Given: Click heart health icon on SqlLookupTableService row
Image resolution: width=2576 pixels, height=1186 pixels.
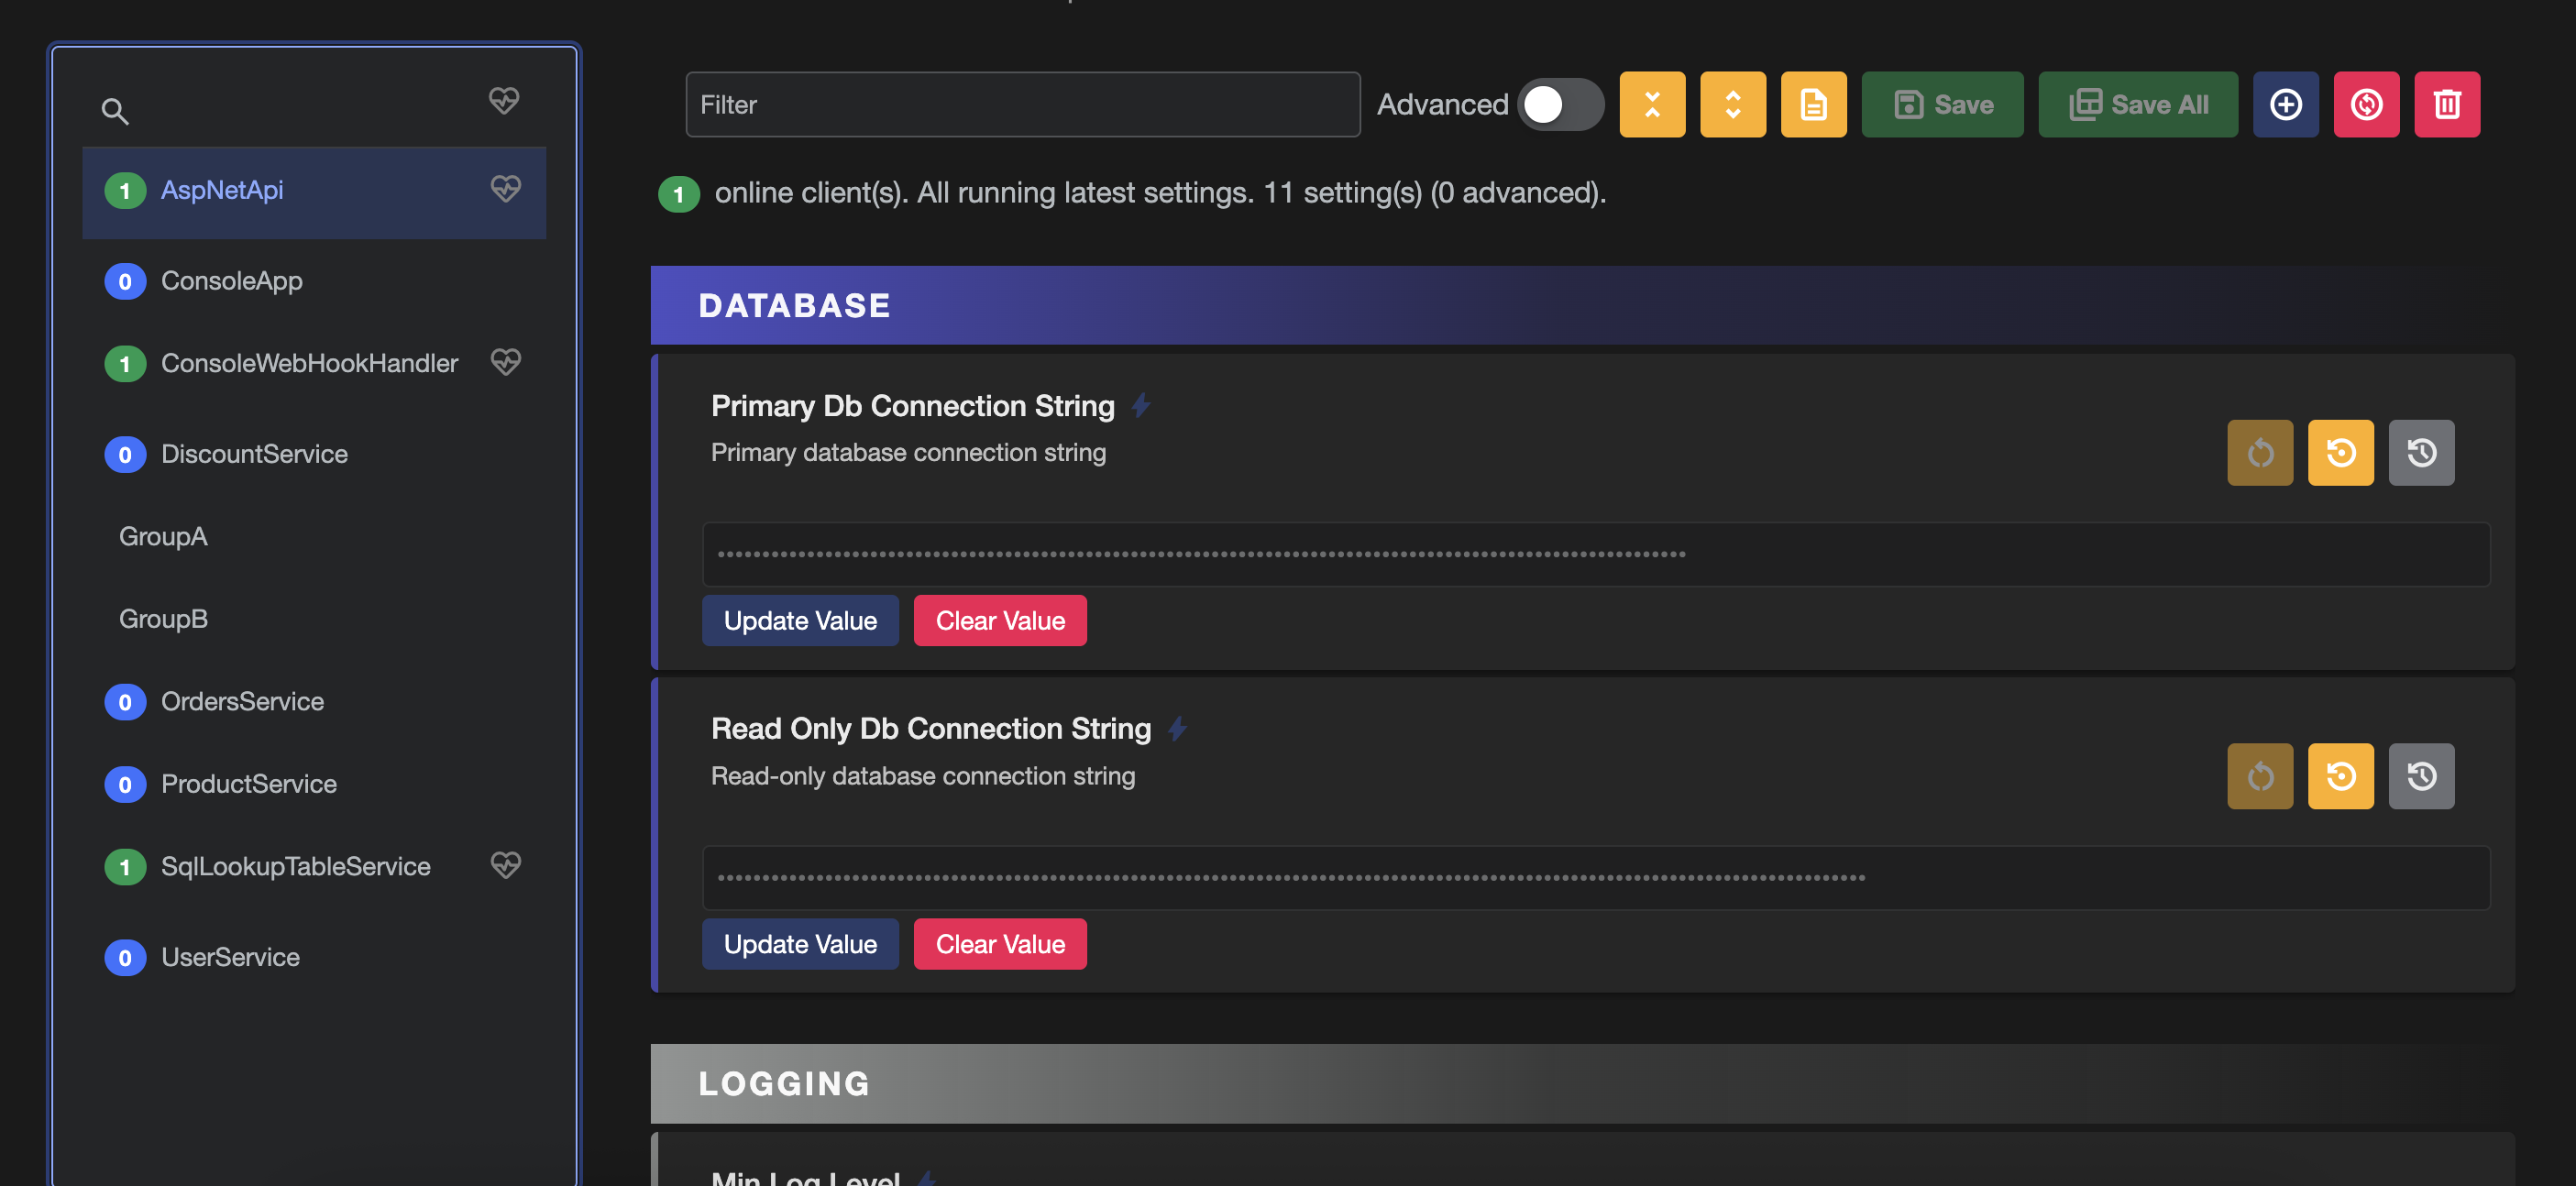Looking at the screenshot, I should click(x=506, y=864).
